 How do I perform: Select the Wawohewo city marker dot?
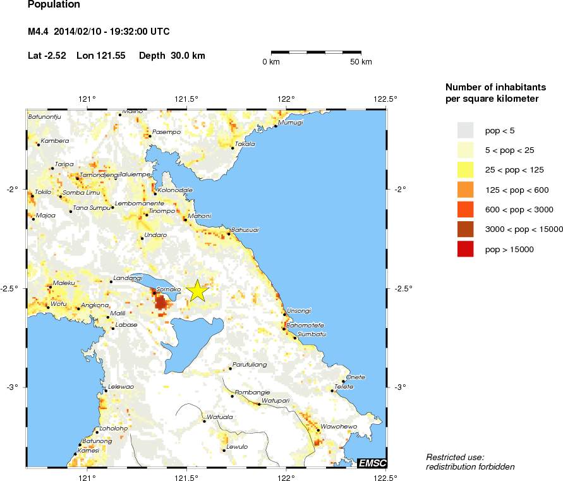pos(318,430)
